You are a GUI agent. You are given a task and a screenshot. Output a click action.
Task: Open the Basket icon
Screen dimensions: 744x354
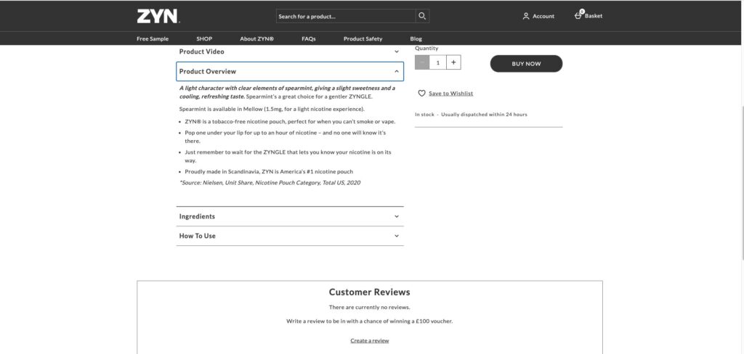578,15
